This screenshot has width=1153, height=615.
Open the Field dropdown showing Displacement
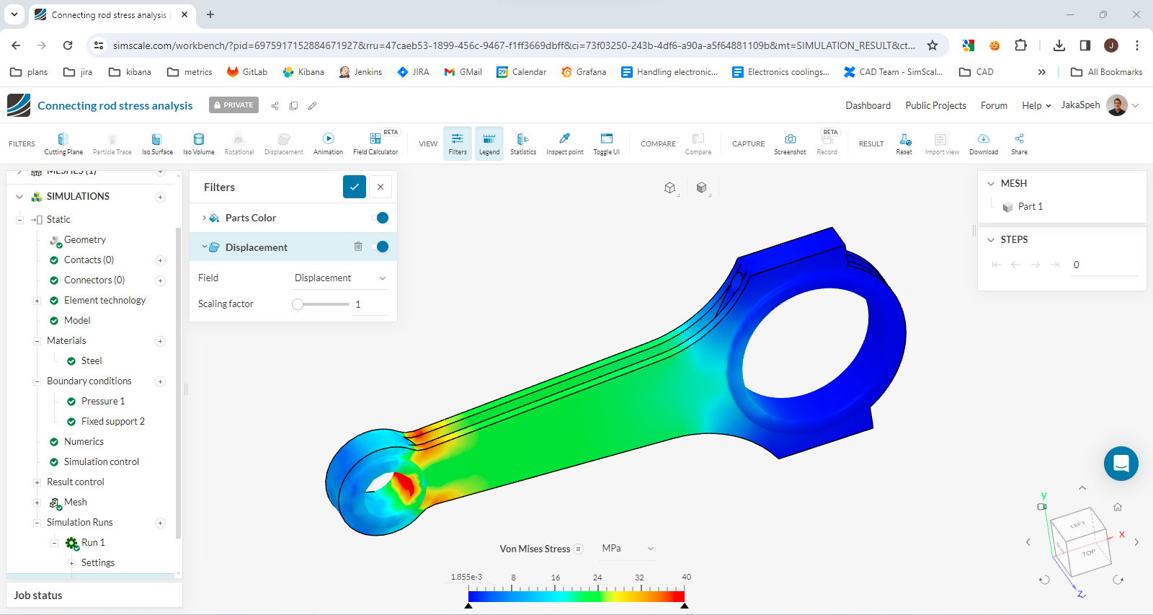coord(340,278)
